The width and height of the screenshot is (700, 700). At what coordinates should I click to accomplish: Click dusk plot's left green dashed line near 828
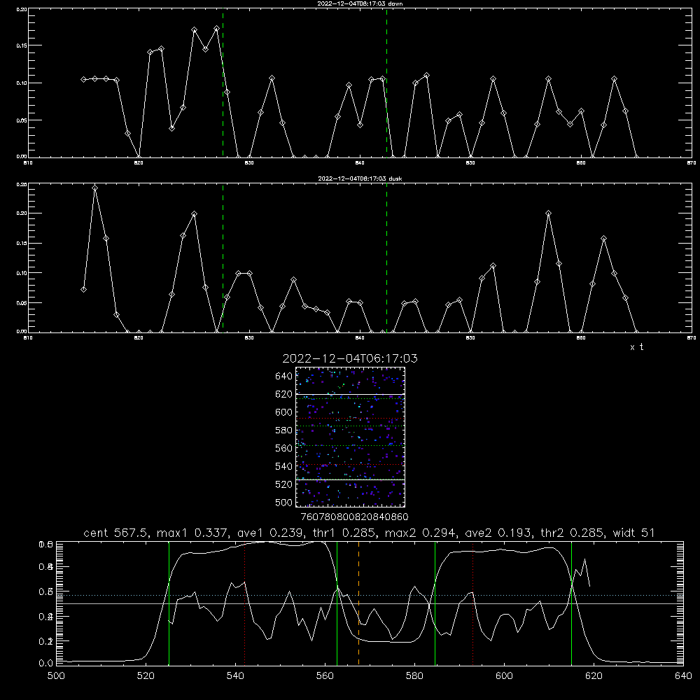click(x=223, y=258)
